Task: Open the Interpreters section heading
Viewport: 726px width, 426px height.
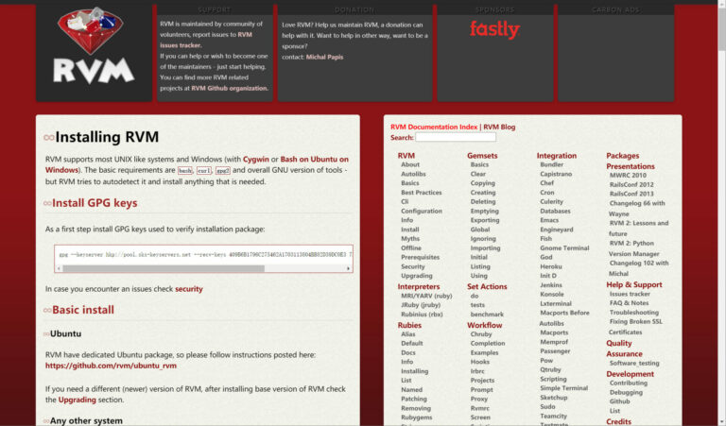Action: click(419, 286)
